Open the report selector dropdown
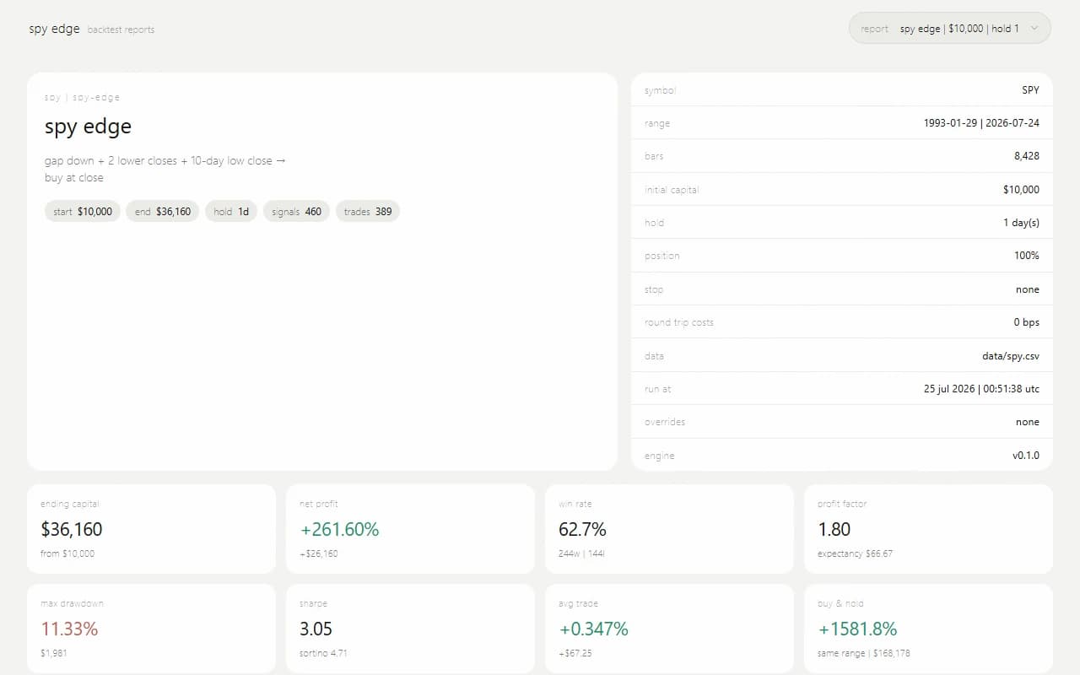Viewport: 1080px width, 675px height. [x=950, y=28]
